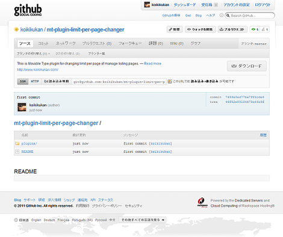Viewport: 283px width, 237px height.
Task: Click the ダウンロード button
Action: click(247, 66)
